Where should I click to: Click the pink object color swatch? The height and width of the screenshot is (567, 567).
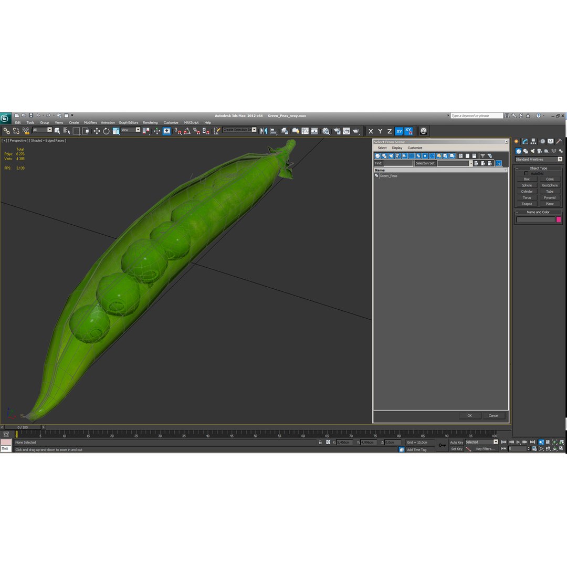(559, 219)
